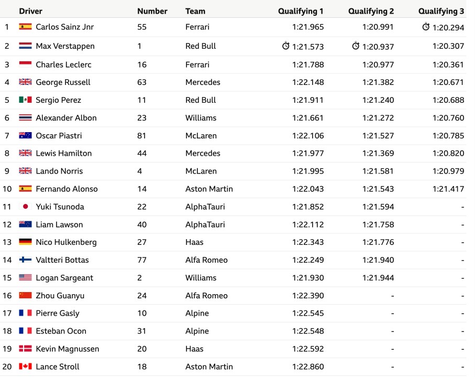Click the Dutch flag next to Max Verstappen
This screenshot has width=475, height=377.
[25, 46]
